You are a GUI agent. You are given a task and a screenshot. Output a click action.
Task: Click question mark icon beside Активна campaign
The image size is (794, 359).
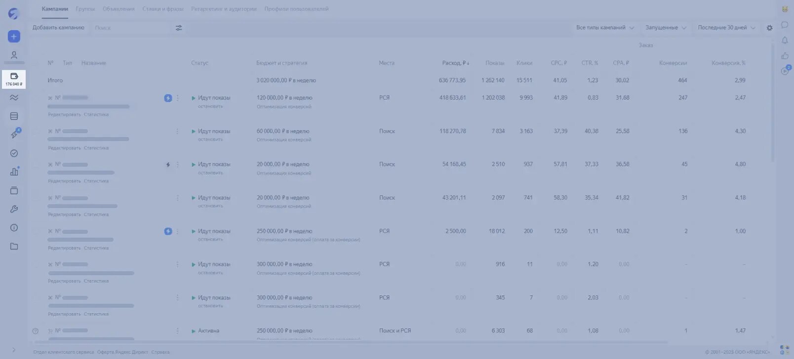point(35,331)
